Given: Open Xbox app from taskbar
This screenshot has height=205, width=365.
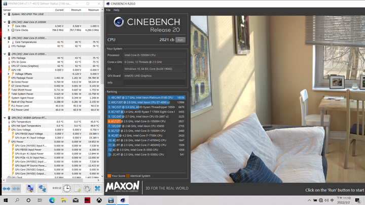Looking at the screenshot, I should tap(99, 200).
